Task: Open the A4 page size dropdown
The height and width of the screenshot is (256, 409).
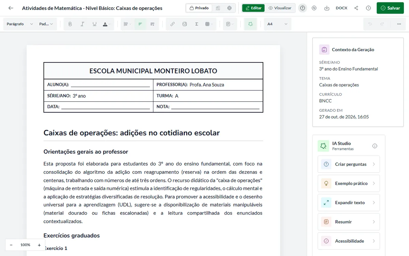Action: point(277,24)
